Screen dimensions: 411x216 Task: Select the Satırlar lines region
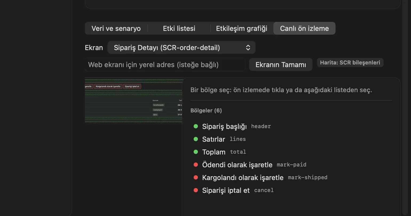coord(220,139)
